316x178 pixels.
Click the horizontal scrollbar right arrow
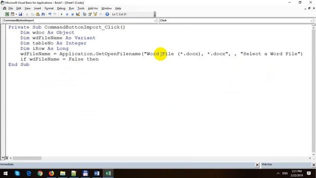[x=310, y=158]
